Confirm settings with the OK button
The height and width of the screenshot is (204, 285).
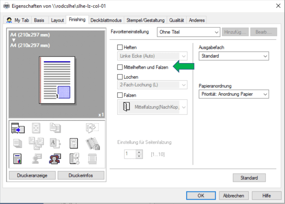[x=201, y=196]
